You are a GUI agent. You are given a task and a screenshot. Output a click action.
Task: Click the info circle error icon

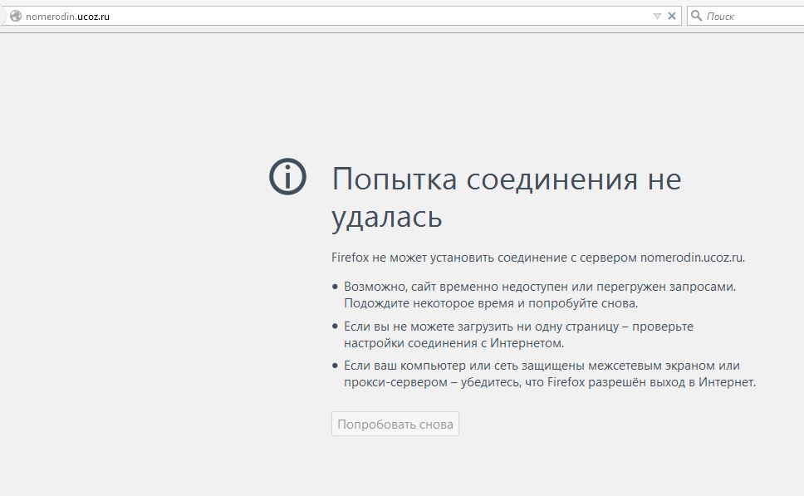pyautogui.click(x=287, y=176)
